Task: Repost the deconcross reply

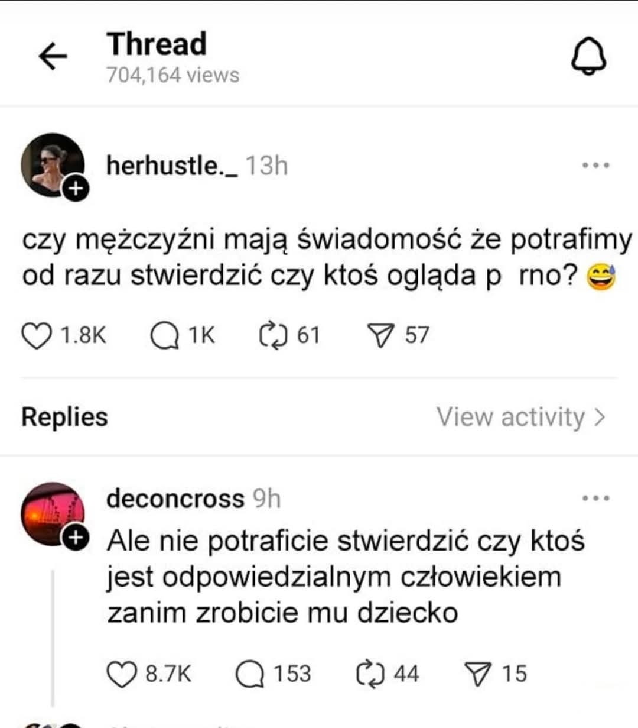Action: (x=370, y=674)
